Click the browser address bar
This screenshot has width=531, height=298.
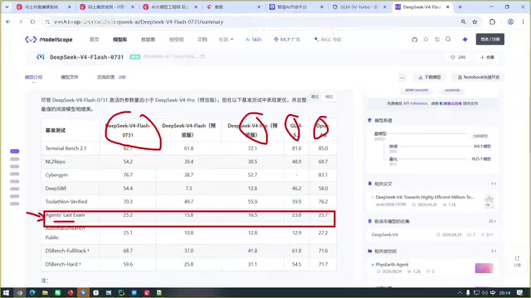(x=254, y=22)
